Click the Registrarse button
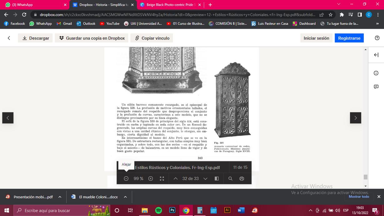Image resolution: width=384 pixels, height=216 pixels. tap(349, 38)
